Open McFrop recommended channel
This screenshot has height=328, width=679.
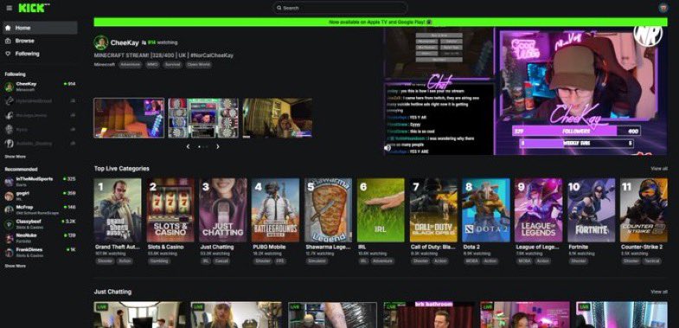point(41,209)
